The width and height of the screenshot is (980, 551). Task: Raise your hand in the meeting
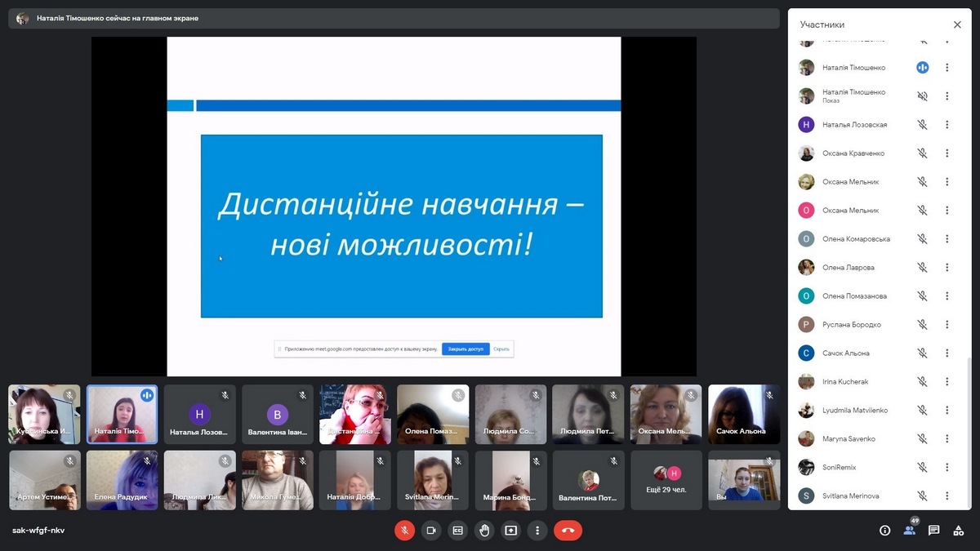pos(484,531)
